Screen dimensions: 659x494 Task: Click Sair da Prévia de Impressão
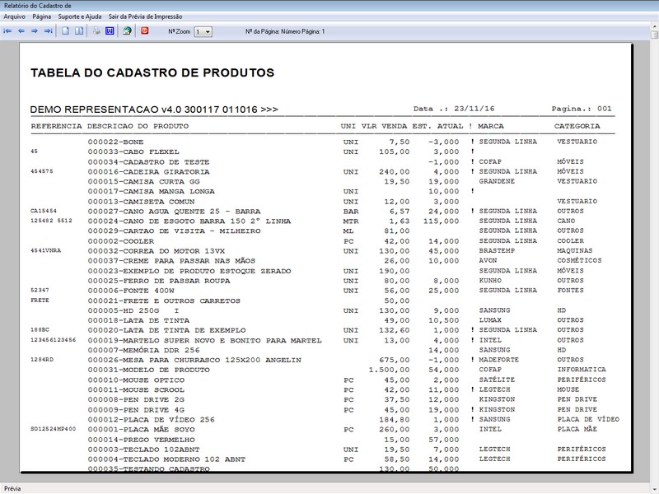(x=145, y=16)
